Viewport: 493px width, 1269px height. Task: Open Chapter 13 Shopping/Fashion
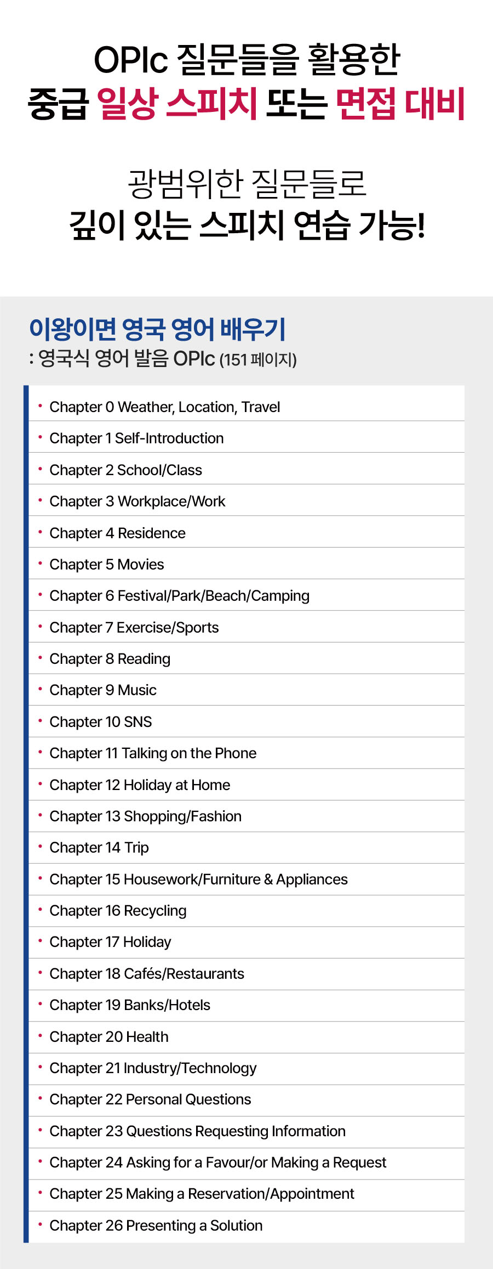(x=145, y=816)
